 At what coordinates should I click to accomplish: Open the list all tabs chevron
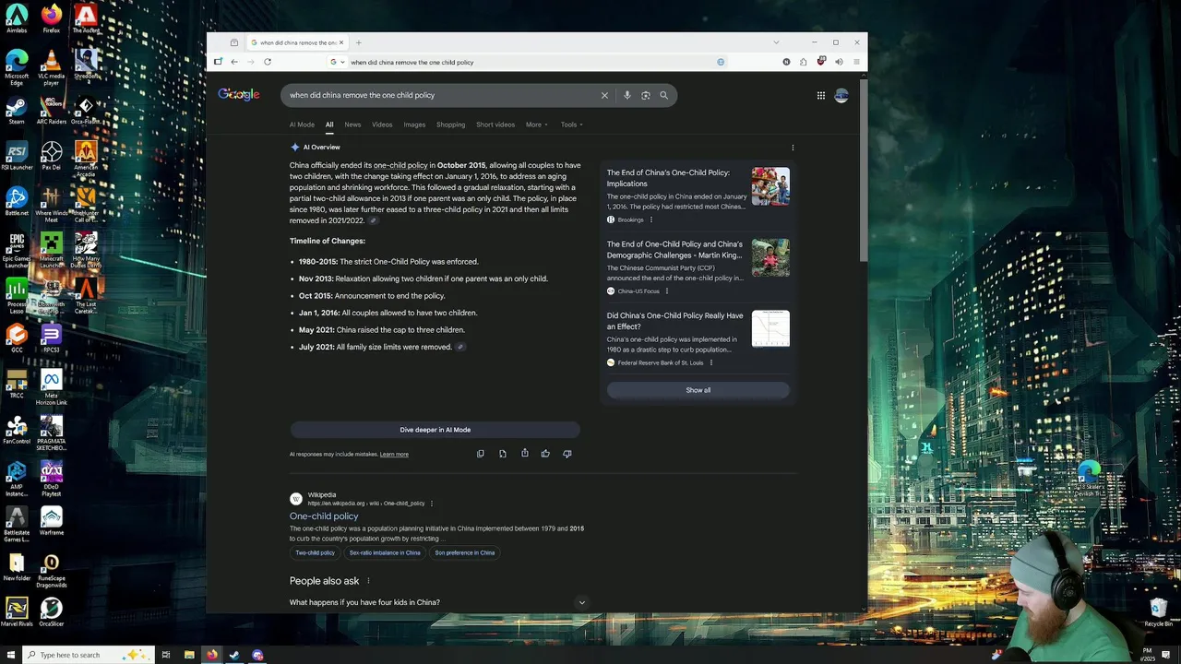point(776,42)
